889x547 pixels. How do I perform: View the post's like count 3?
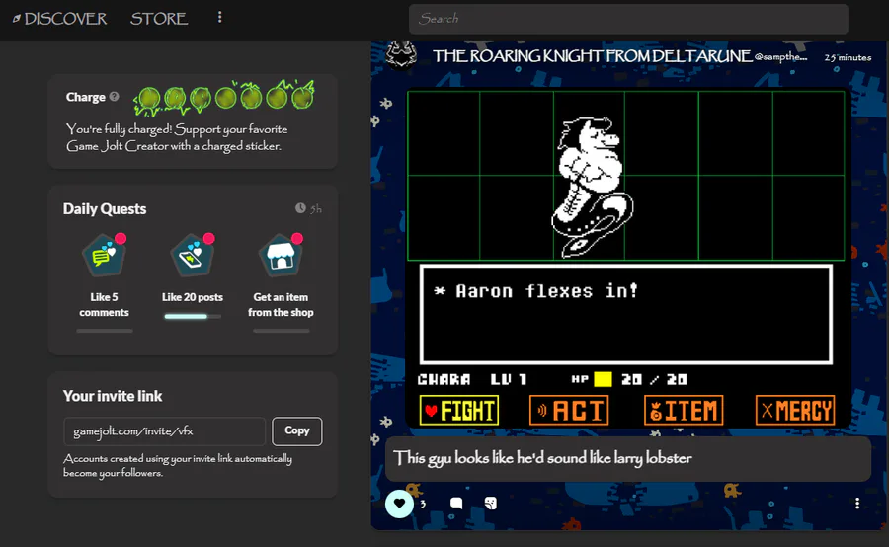click(x=423, y=504)
